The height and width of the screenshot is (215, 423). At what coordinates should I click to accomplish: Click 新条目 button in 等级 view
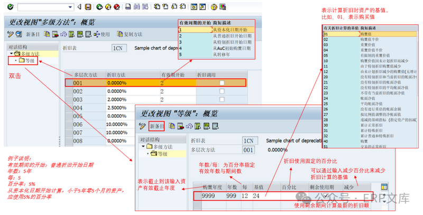(x=157, y=126)
